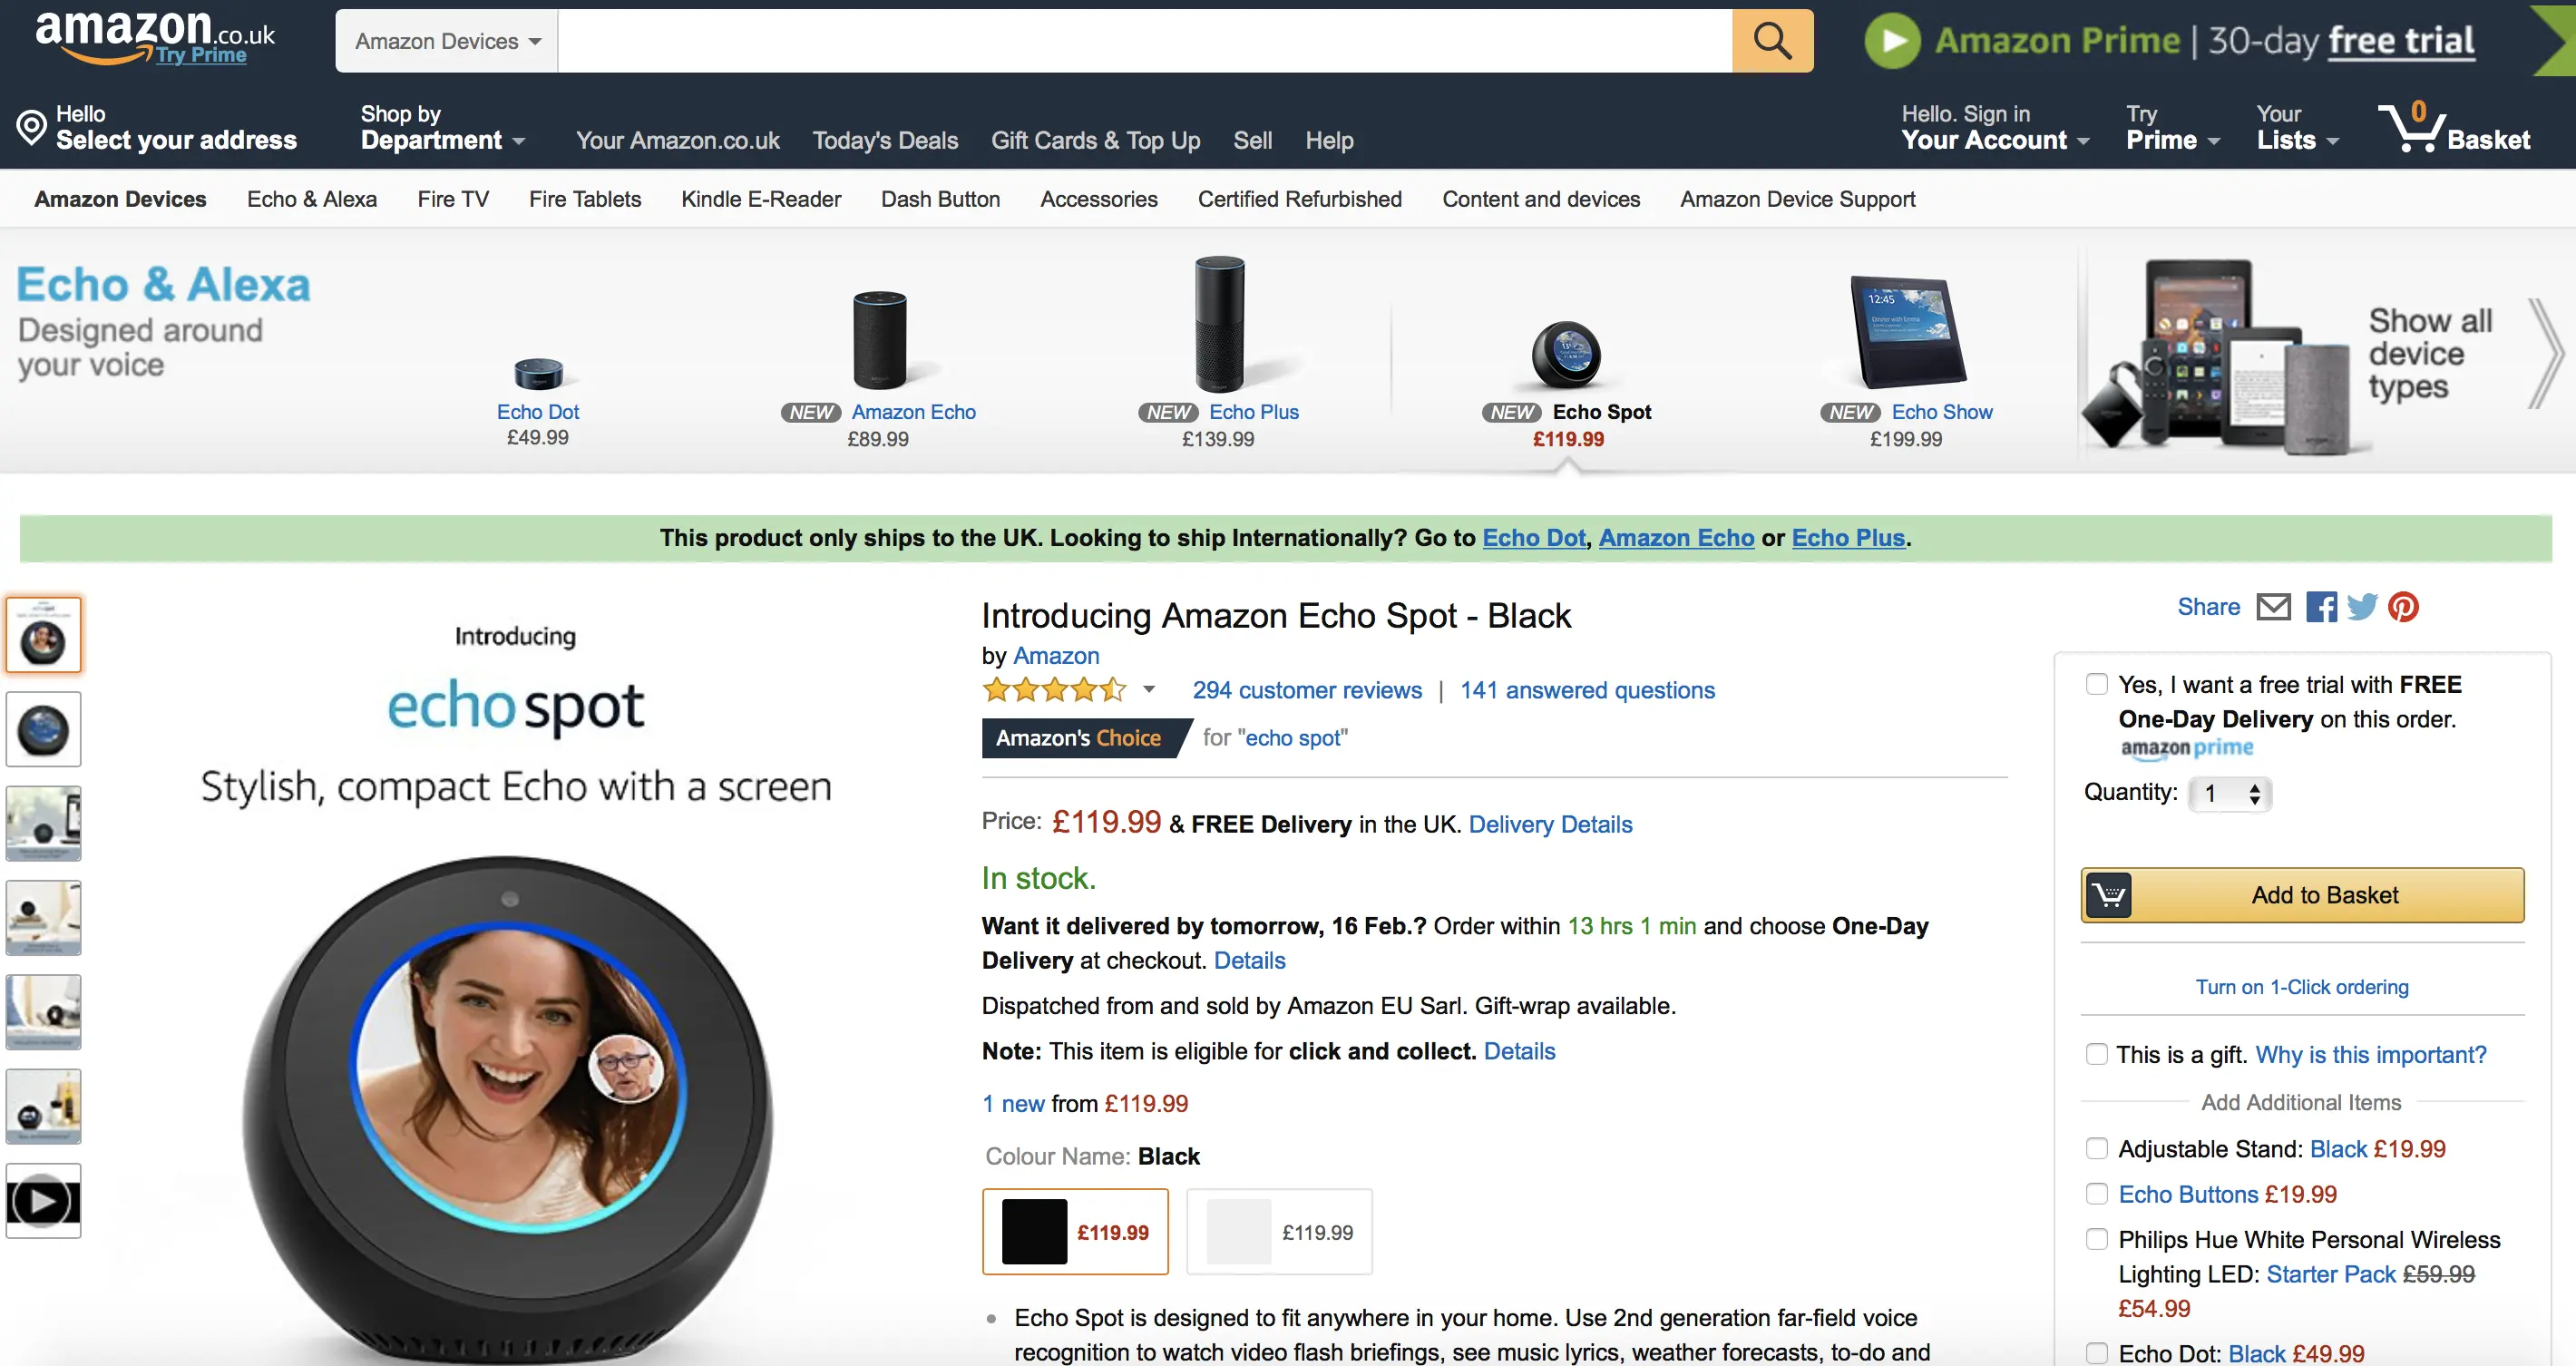Expand the star rating breakdown arrow
The width and height of the screenshot is (2576, 1366).
[x=1149, y=689]
